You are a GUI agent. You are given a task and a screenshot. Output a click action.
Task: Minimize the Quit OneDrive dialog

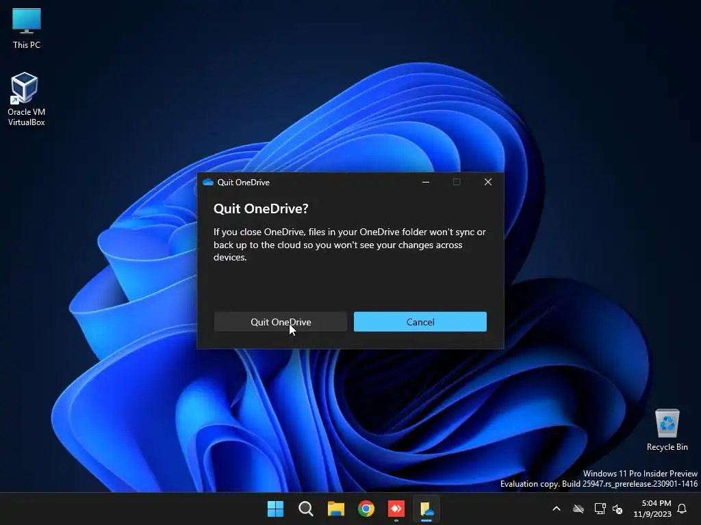coord(426,182)
